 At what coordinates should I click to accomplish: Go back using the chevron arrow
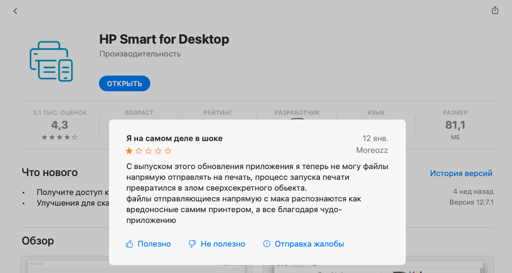(15, 11)
